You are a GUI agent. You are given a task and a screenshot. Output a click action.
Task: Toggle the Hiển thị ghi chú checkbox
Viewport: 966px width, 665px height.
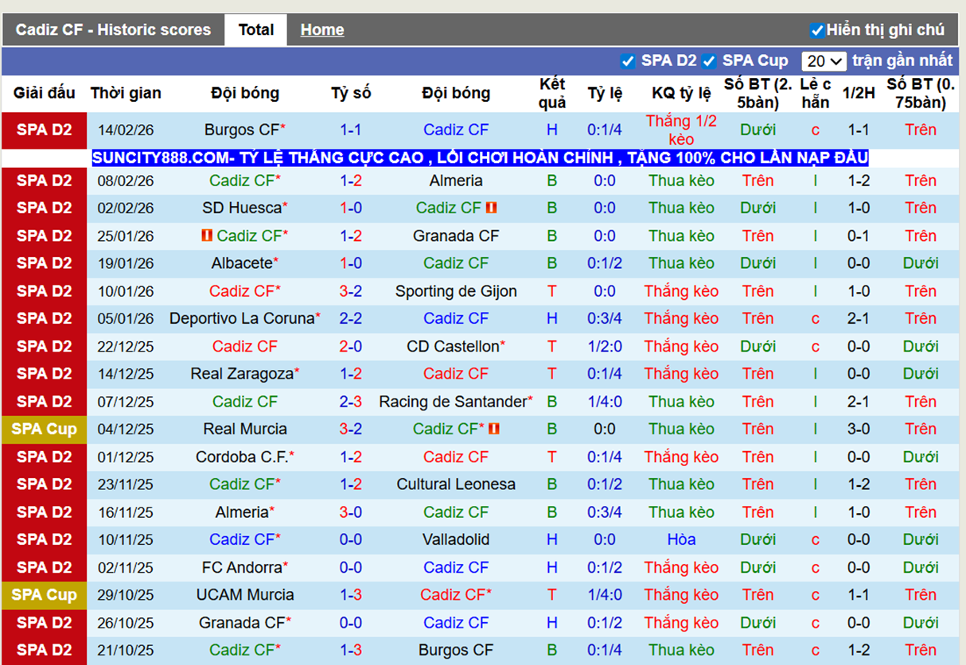coord(816,30)
